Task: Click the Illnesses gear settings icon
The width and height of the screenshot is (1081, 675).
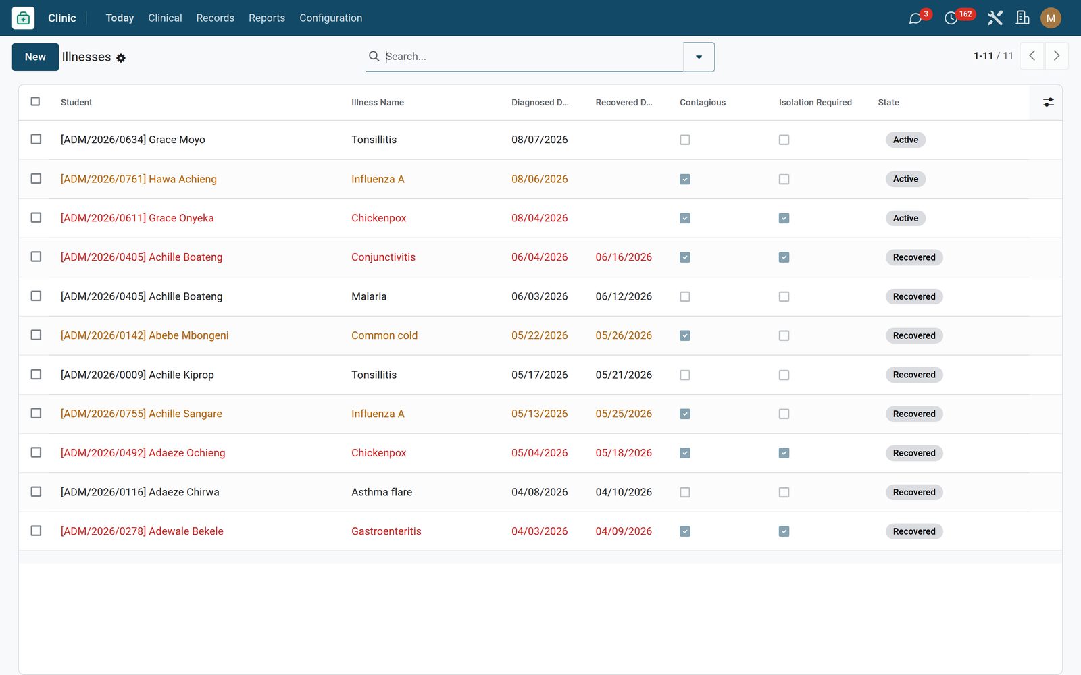Action: coord(121,58)
